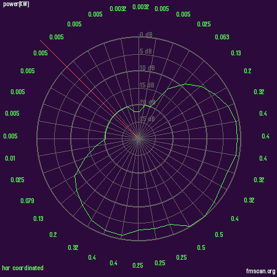Image resolution: width=277 pixels, height=277 pixels.
Task: Click the 0.13 value adjacent to 0.079
Action: pyautogui.click(x=38, y=219)
